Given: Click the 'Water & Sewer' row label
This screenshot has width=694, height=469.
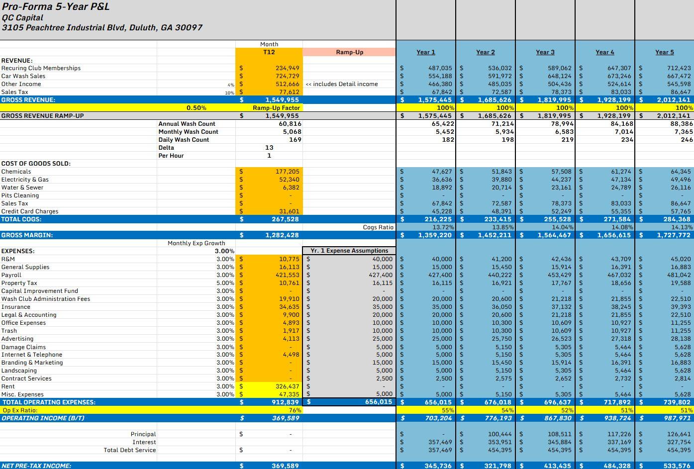Looking at the screenshot, I should click(x=22, y=188).
